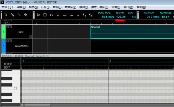Click the cursor position 2:2:060
The width and height of the screenshot is (174, 107).
pyautogui.click(x=153, y=17)
